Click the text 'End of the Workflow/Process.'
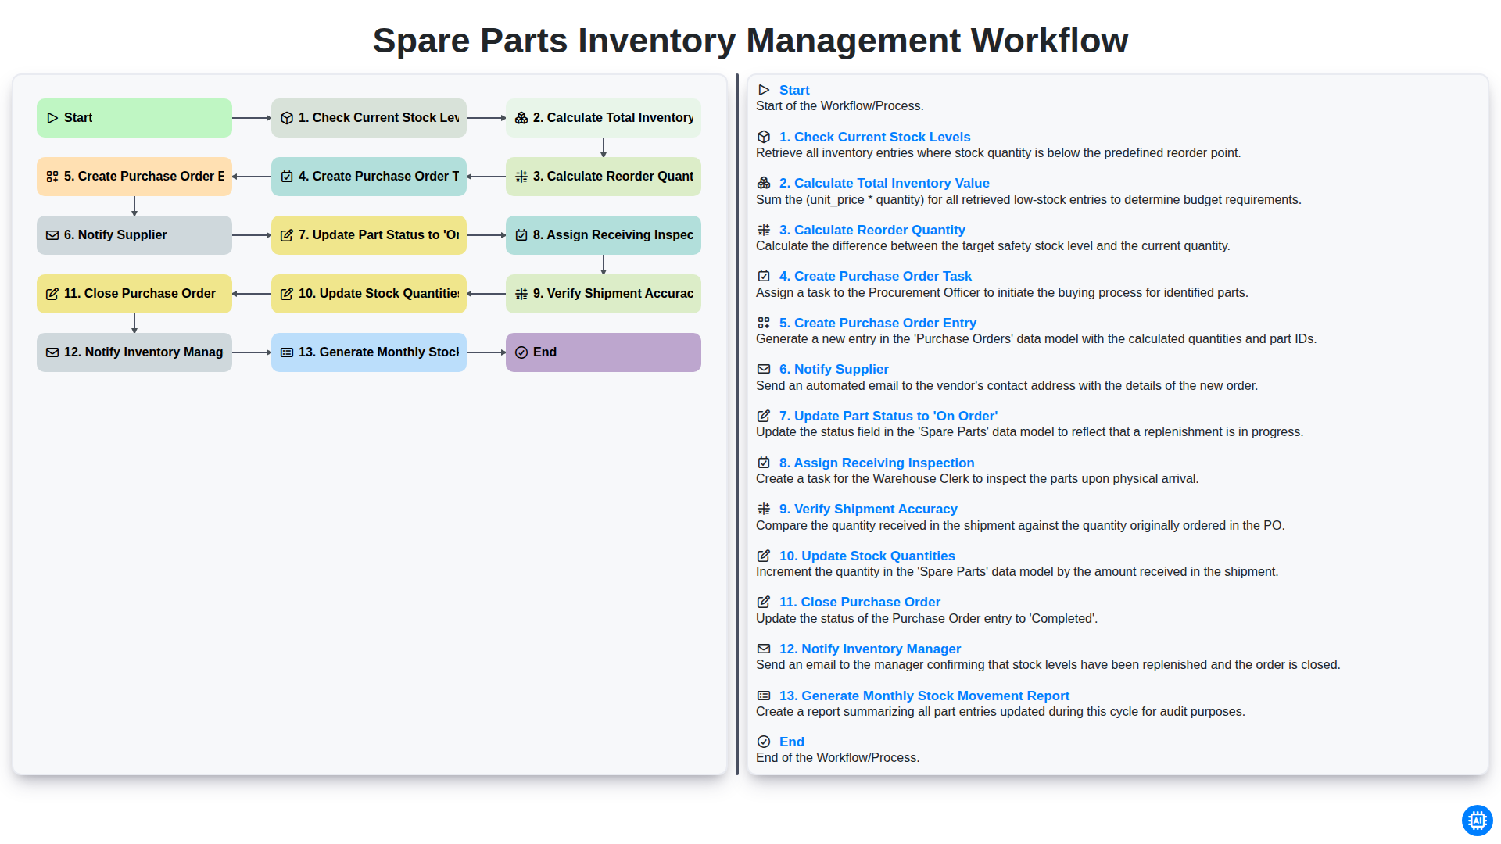Screen dimensions: 1501x844 point(837,757)
